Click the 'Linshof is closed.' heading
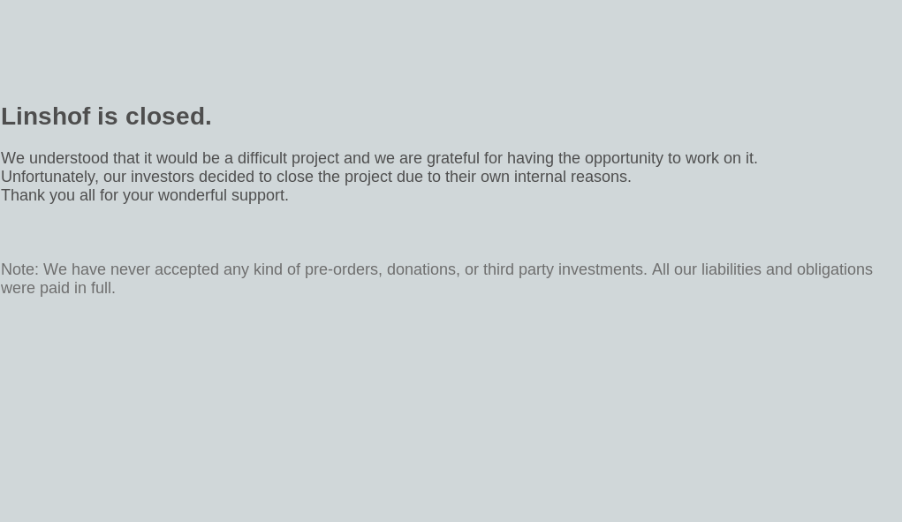Screen dimensions: 902x522 click(106, 116)
